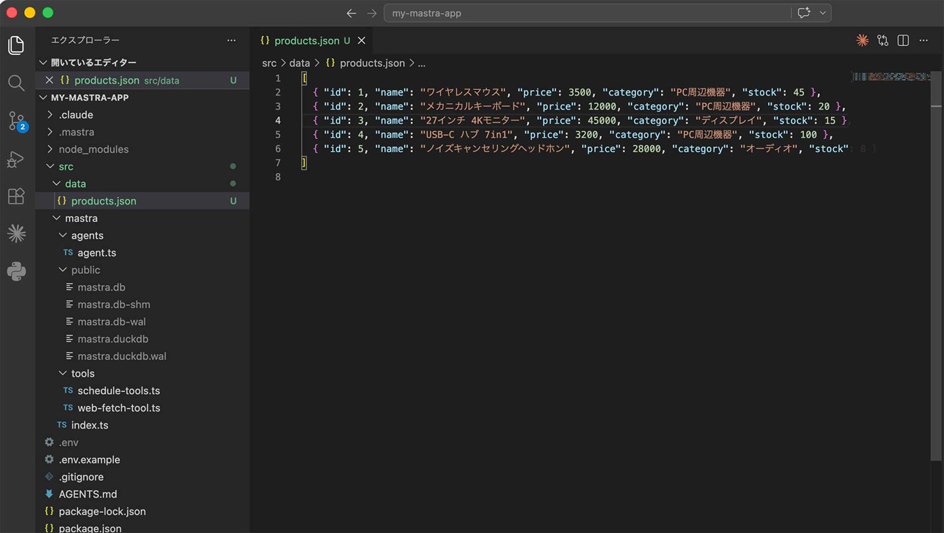The image size is (944, 533).
Task: Go forward using the right arrow
Action: (372, 13)
